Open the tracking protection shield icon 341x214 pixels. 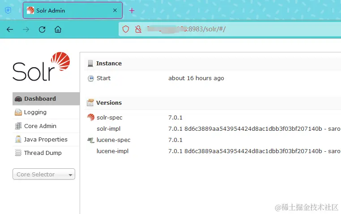[126, 29]
